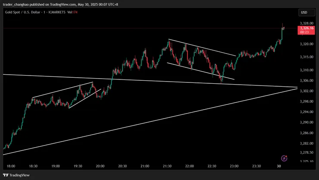Viewport: 319px width, 180px height.
Task: Click the 3,298.00 price axis label
Action: [x=306, y=101]
